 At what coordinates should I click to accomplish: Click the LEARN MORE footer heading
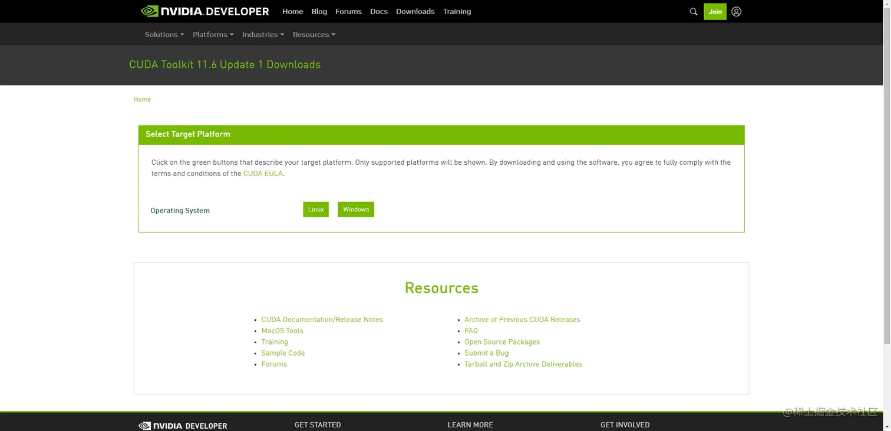[x=470, y=425]
